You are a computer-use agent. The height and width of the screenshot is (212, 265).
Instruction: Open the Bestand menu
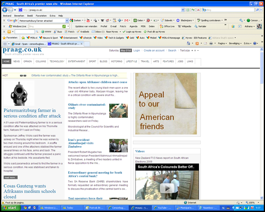tap(7, 16)
